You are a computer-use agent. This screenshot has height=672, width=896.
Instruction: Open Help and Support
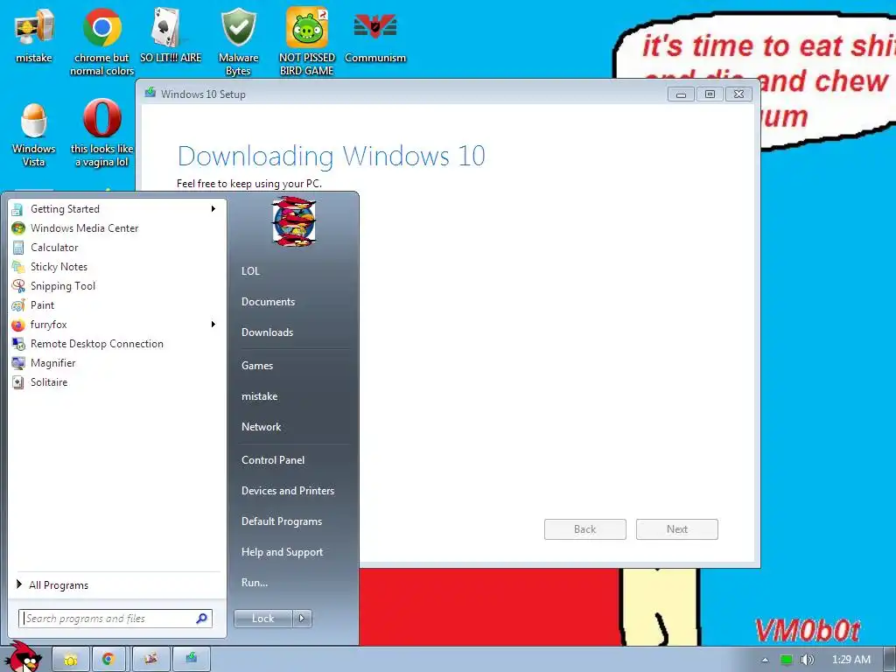[282, 552]
